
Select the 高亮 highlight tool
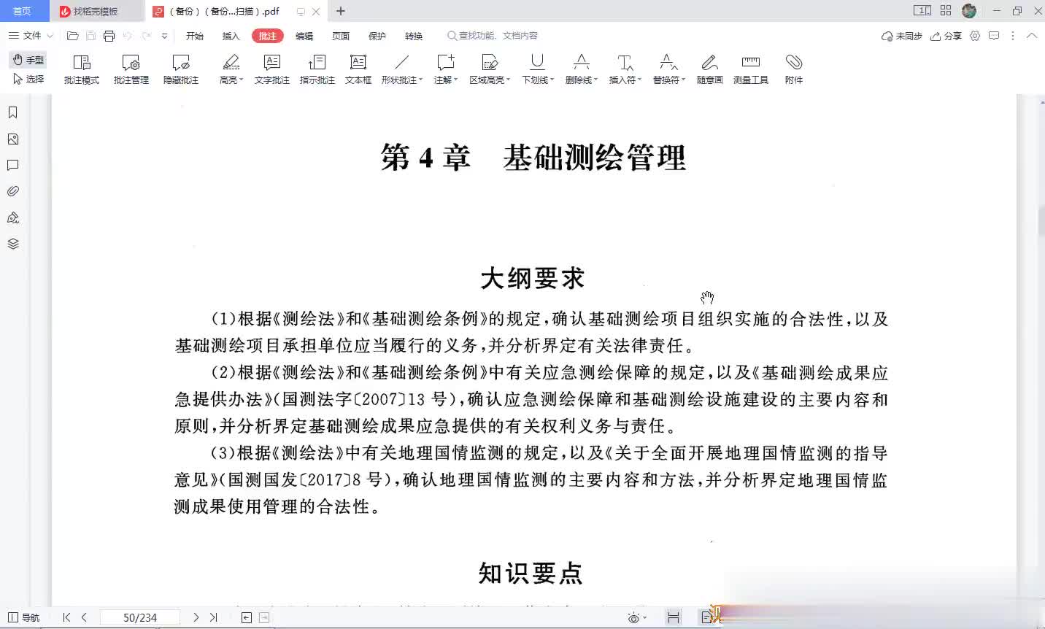coord(231,69)
